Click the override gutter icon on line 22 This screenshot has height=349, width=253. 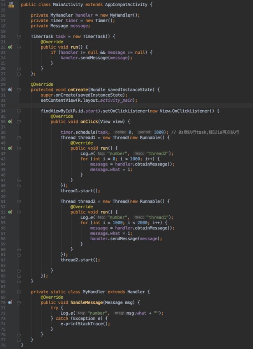(10, 47)
